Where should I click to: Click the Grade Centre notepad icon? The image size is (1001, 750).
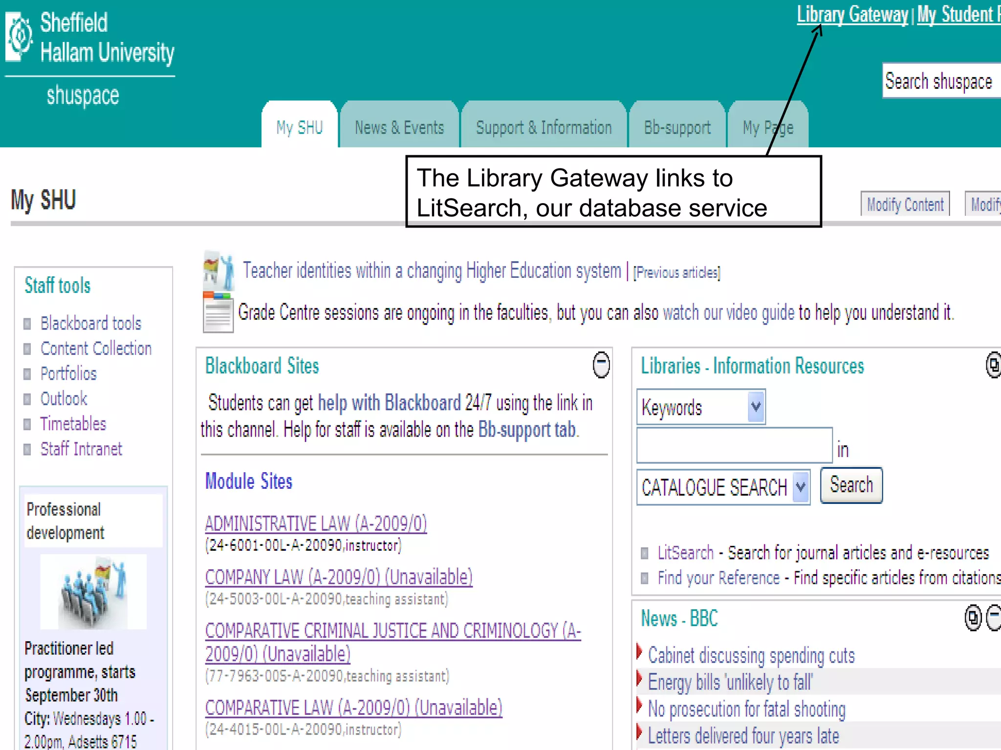point(218,312)
